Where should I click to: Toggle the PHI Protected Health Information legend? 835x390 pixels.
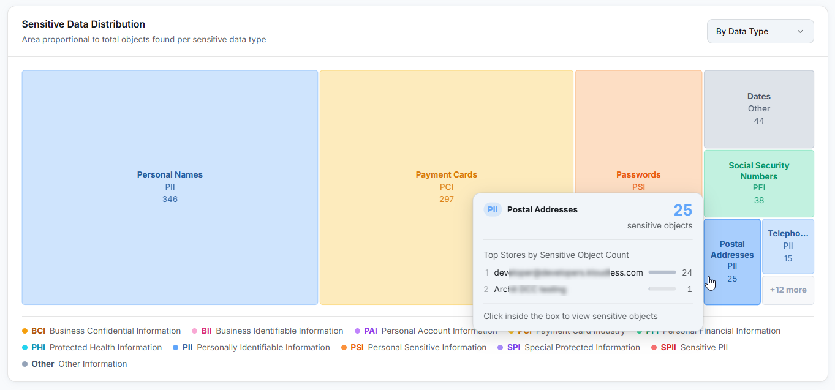(x=92, y=348)
